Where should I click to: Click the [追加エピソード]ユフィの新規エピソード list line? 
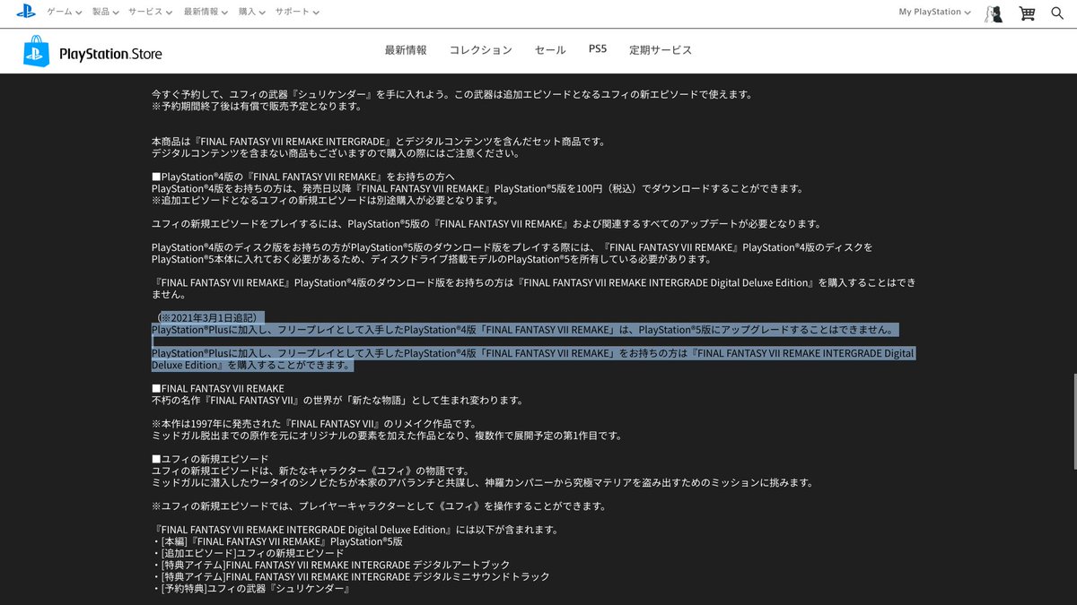248,553
